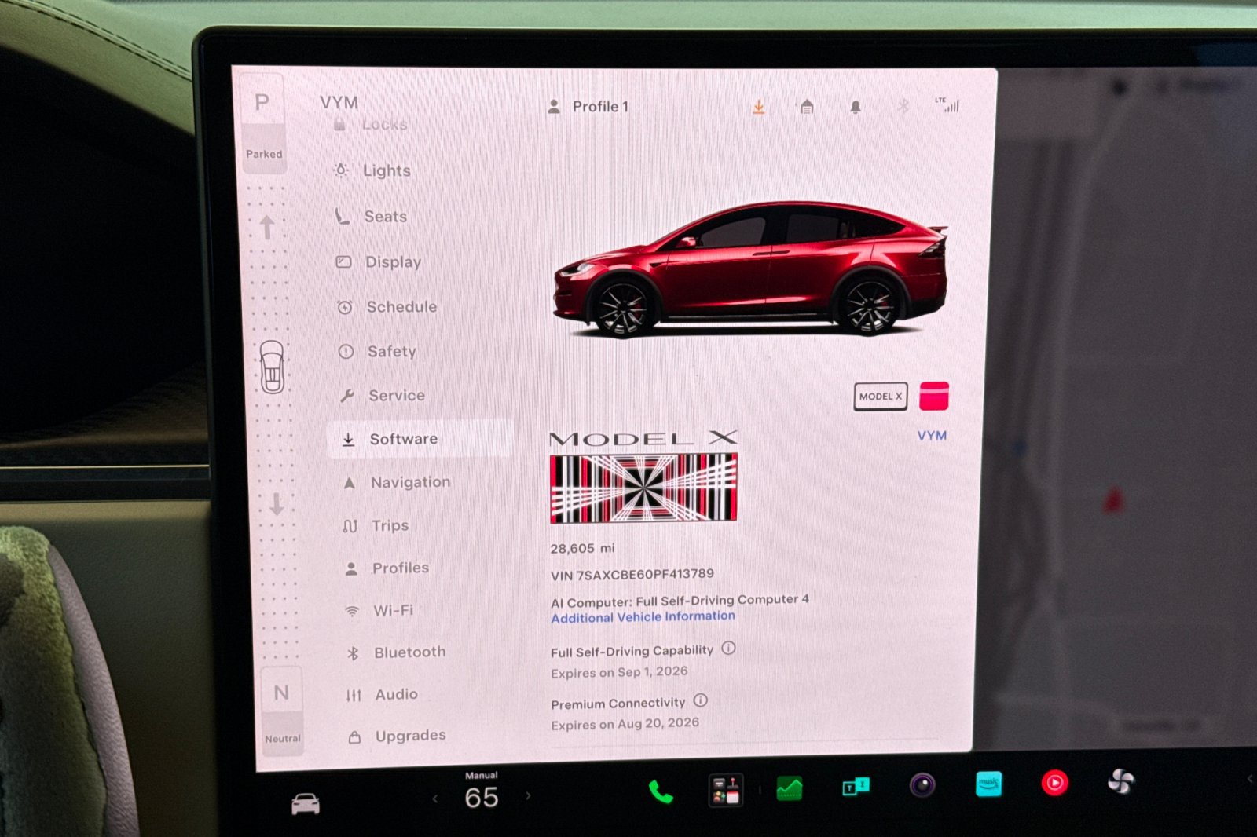
Task: Click the 28,605 mi odometer reading
Action: click(582, 548)
